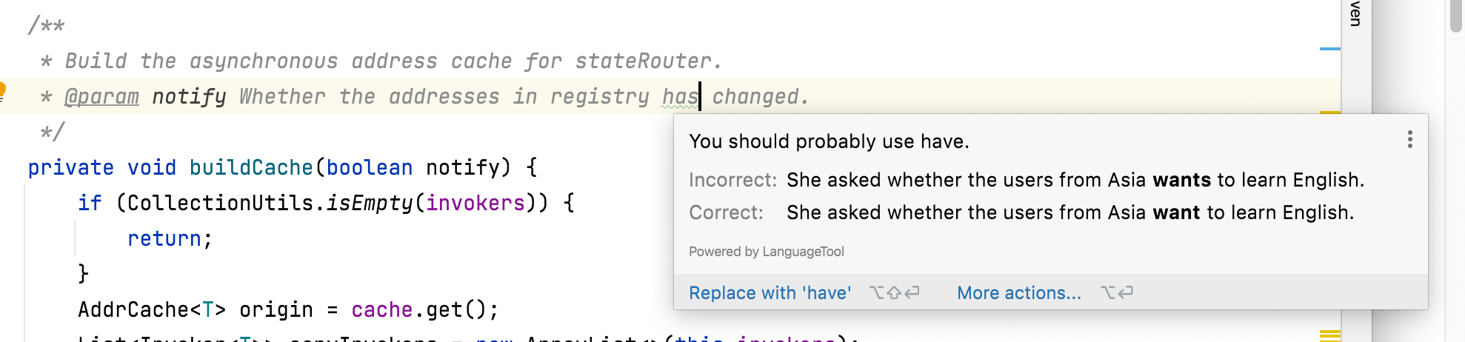This screenshot has height=342, width=1465.
Task: Open the 'More actions...' link
Action: click(x=1019, y=293)
